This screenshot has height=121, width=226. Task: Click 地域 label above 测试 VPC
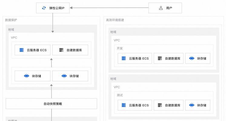tap(113, 79)
